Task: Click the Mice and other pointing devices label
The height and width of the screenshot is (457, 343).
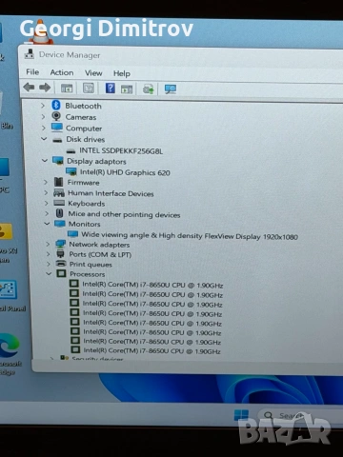Action: [x=124, y=214]
